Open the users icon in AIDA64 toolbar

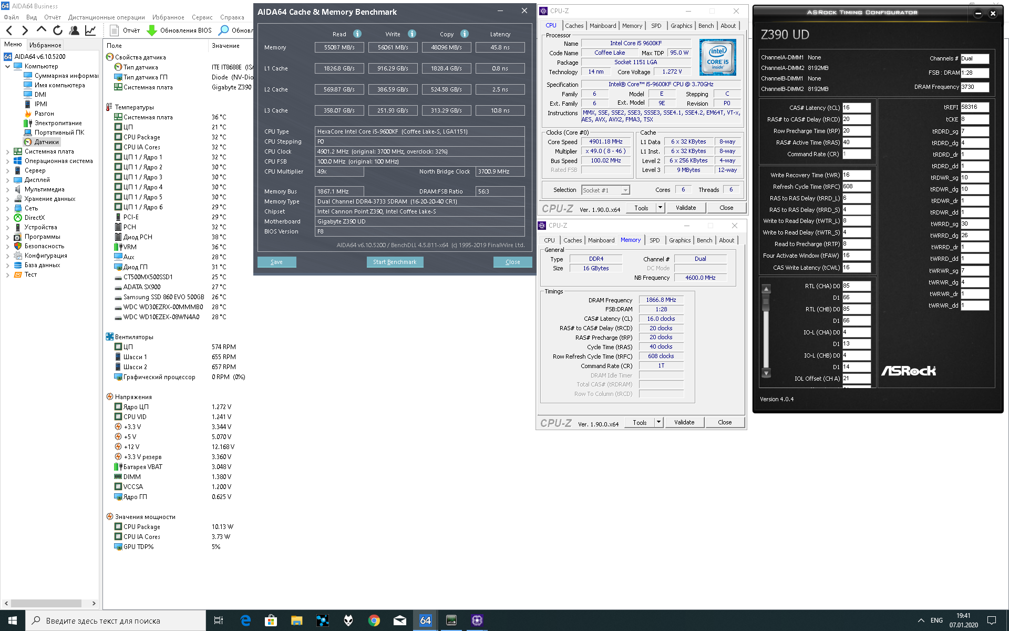74,30
